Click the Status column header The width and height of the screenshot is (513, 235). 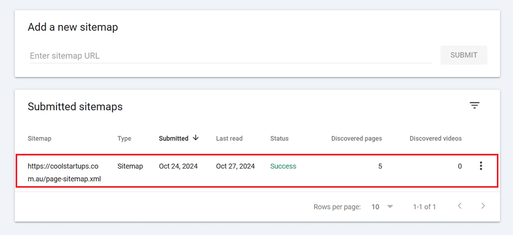279,138
